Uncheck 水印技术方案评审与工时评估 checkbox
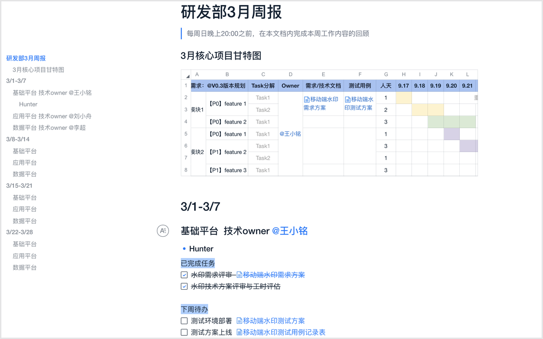 184,286
